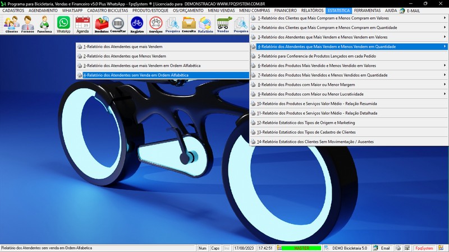The width and height of the screenshot is (449, 252).
Task: Open the MENU COMPRAS menu
Action: click(x=255, y=11)
